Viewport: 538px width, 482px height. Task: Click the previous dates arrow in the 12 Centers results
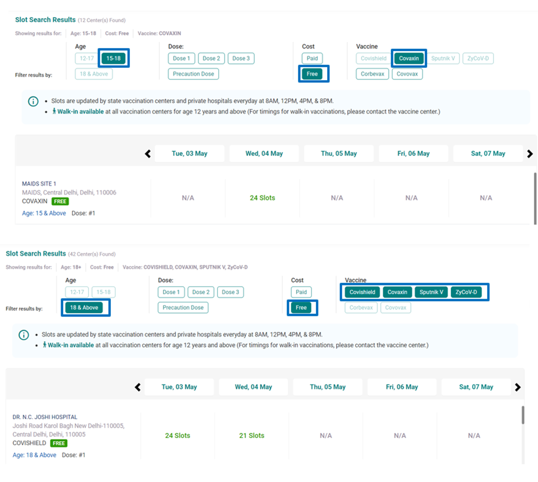[148, 154]
